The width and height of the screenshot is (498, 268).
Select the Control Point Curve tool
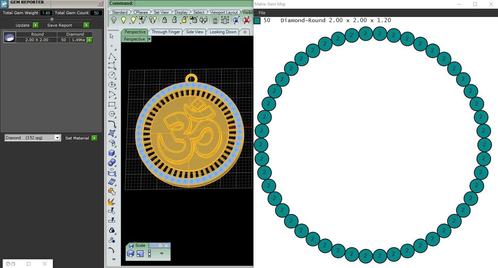(x=111, y=65)
